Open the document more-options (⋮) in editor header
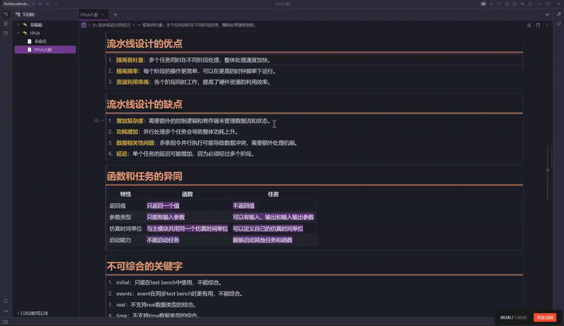This screenshot has height=326, width=564. (547, 25)
